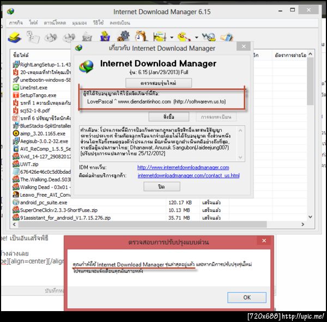Click the horizontal scrollbar left arrow
Viewport: 327px width, 322px height.
pyautogui.click(x=14, y=224)
